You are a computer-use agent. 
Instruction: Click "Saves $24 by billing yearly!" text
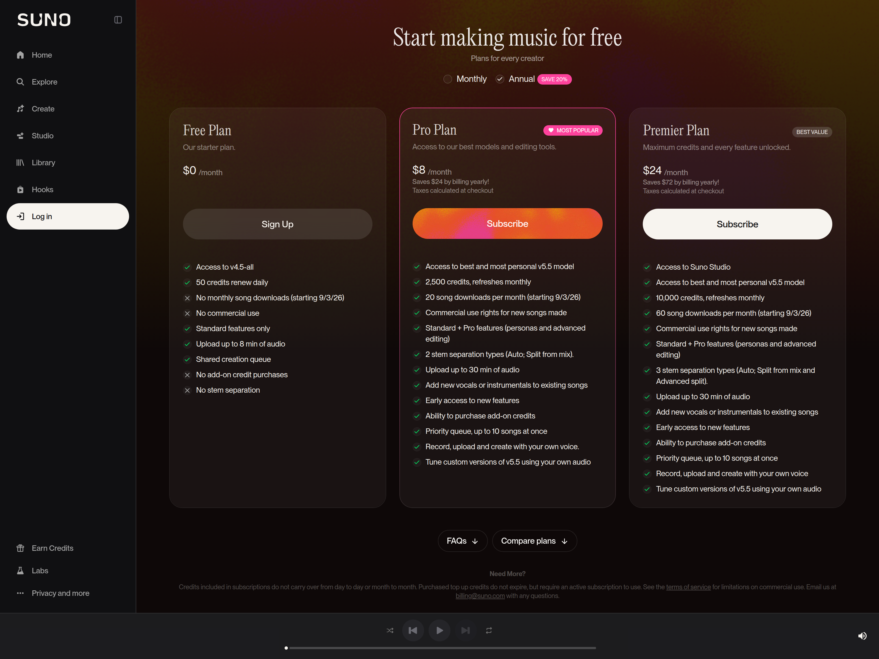pyautogui.click(x=451, y=181)
